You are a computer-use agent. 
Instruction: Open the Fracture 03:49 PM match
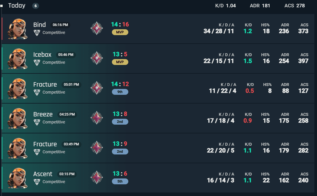click(158, 148)
